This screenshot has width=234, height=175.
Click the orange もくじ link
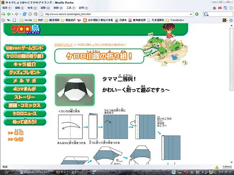tap(16, 140)
